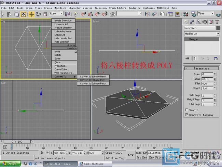Screen dimensions: 222x167
Task: Click the Use Pivot Point Center icon
Action: [67, 14]
